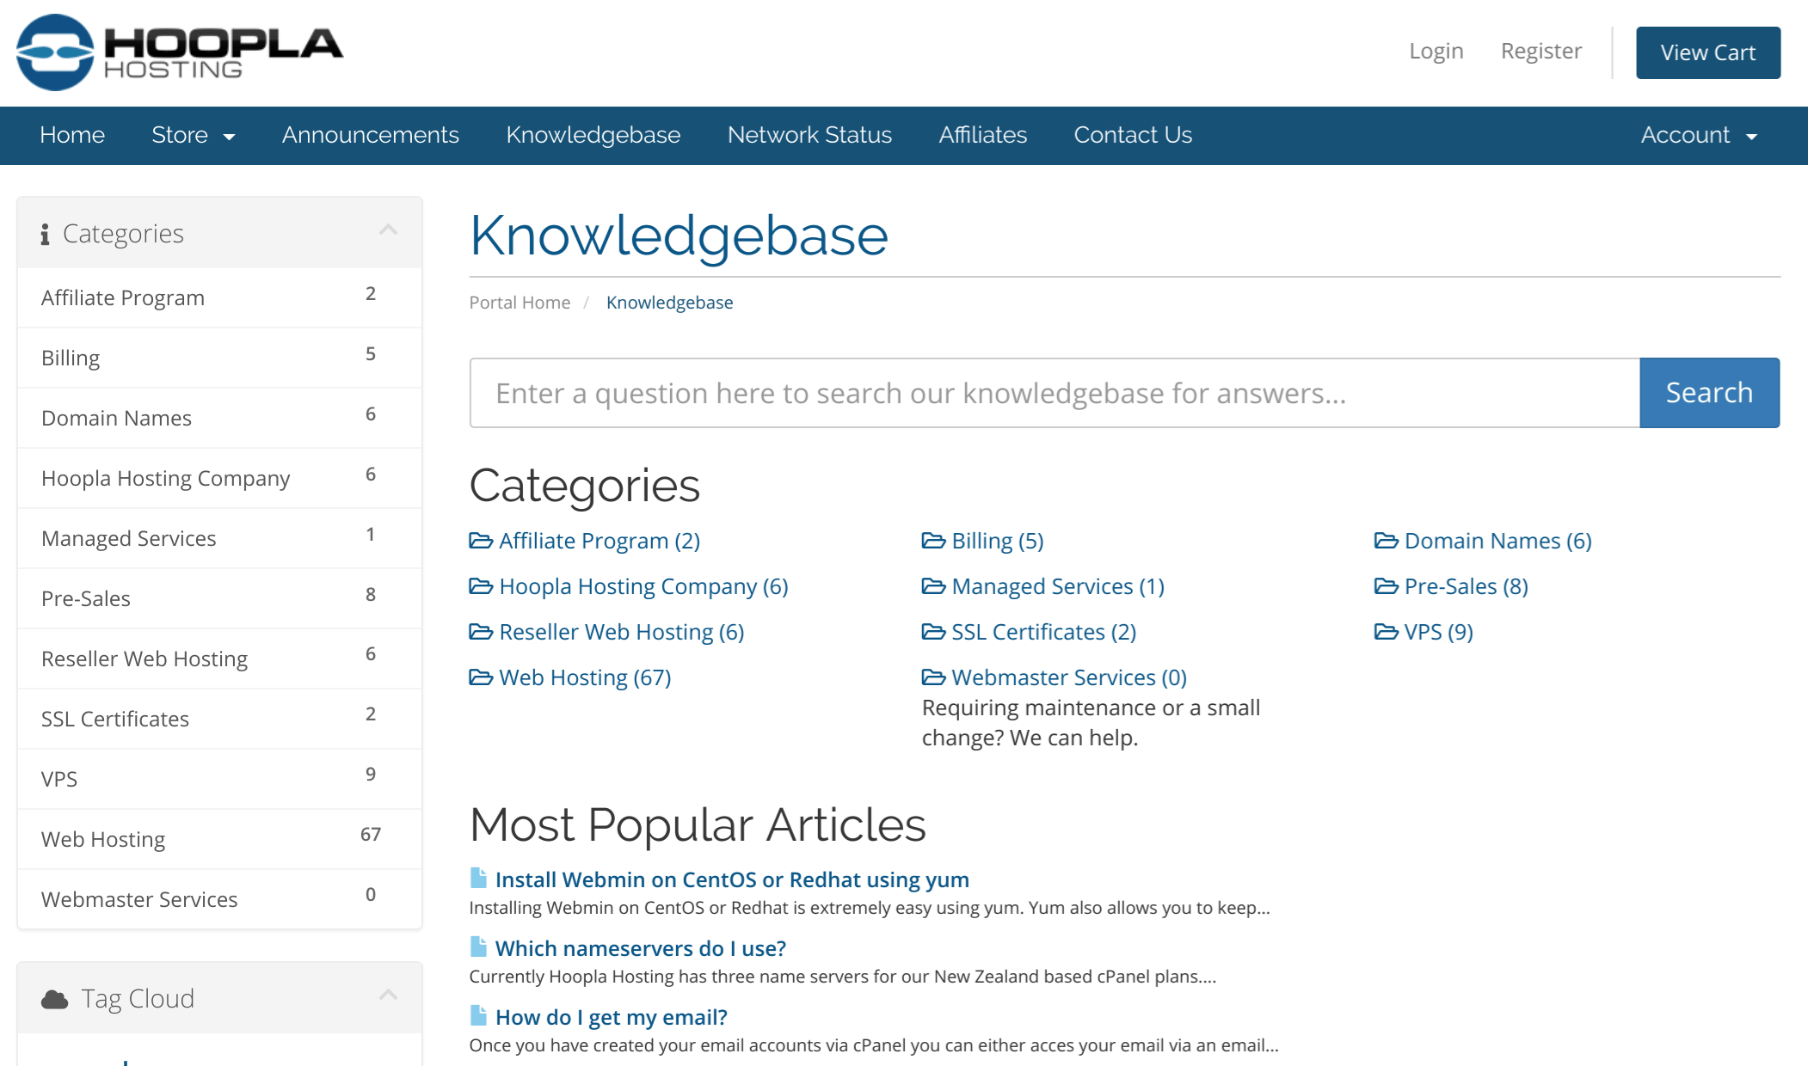This screenshot has width=1808, height=1066.
Task: Select Hoopla Hosting Company in sidebar
Action: coord(219,478)
